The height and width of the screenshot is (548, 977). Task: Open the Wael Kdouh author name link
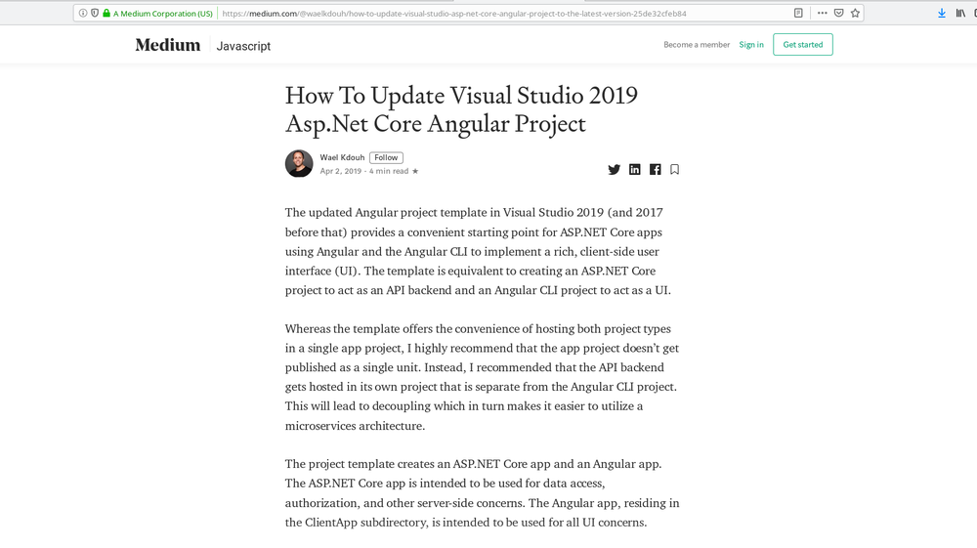pyautogui.click(x=342, y=157)
